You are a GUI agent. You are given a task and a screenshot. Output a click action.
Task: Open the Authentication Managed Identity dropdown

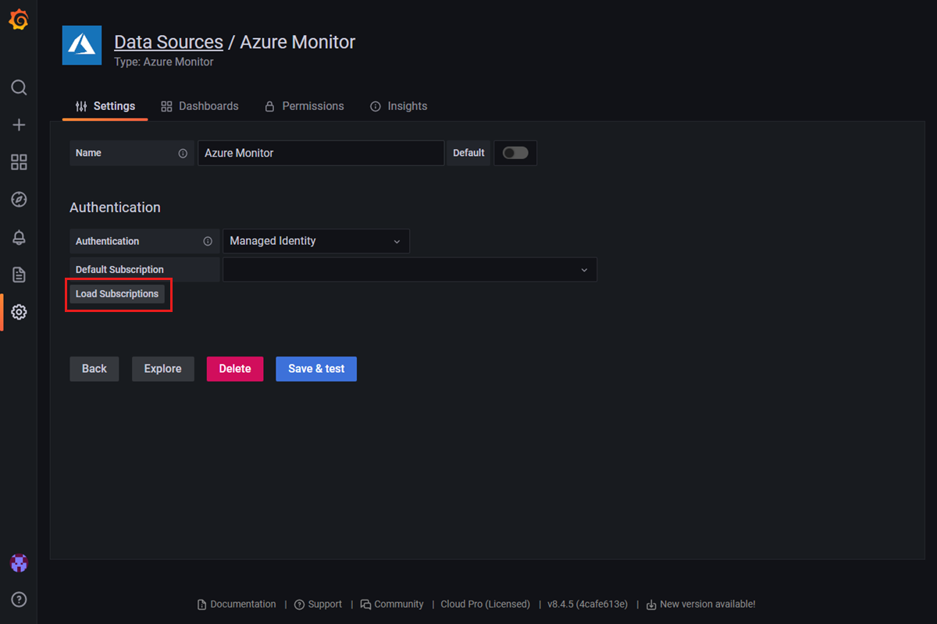click(x=315, y=241)
